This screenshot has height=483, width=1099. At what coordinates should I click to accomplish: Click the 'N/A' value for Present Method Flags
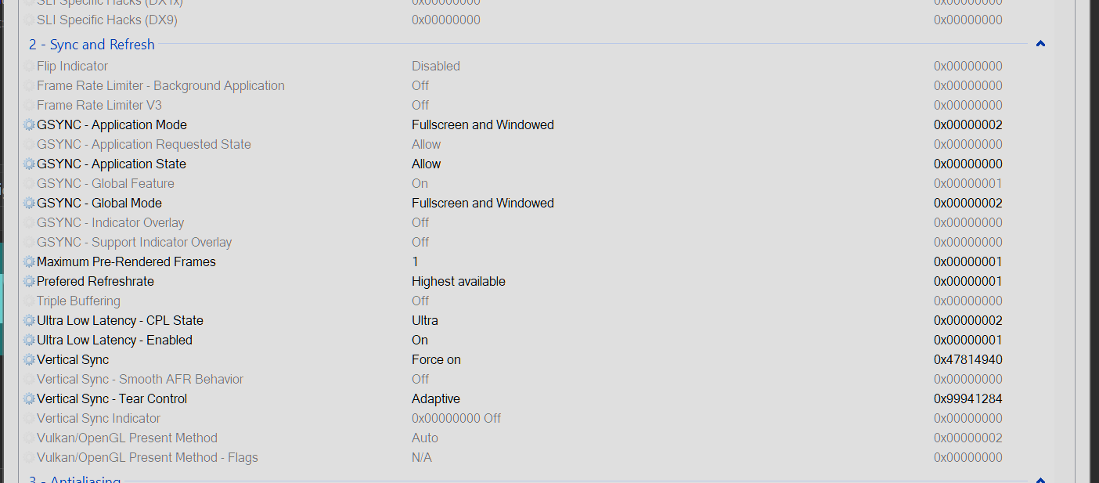(422, 458)
